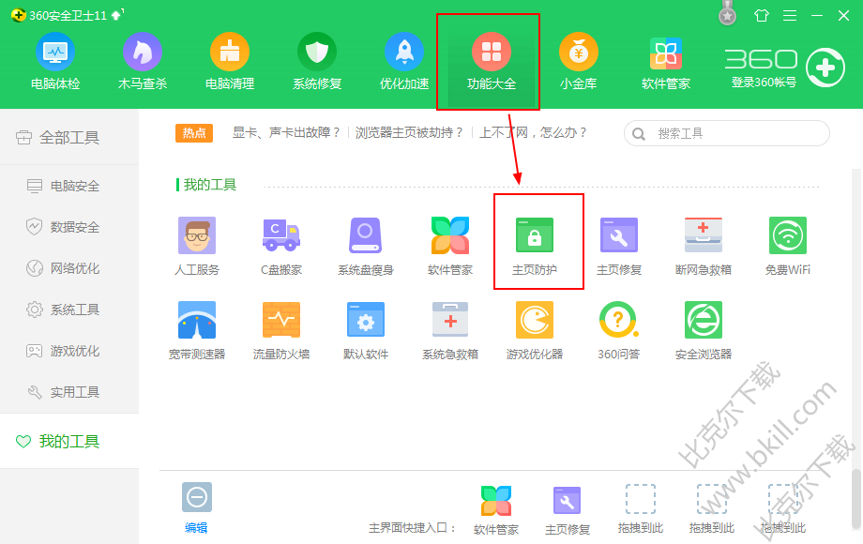Launch the 系统急救箱 tool
863x544 pixels.
click(x=450, y=330)
